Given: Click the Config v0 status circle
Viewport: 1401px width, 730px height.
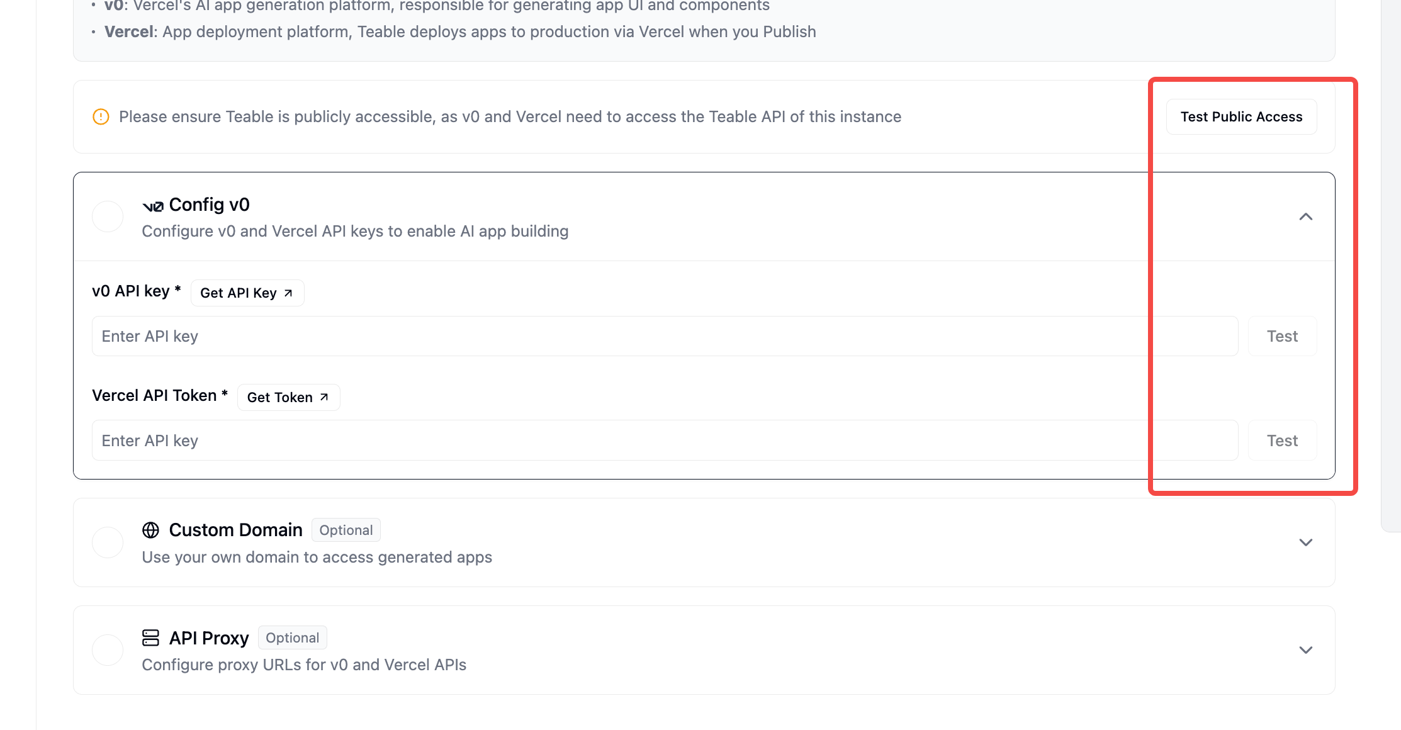Looking at the screenshot, I should coord(108,216).
